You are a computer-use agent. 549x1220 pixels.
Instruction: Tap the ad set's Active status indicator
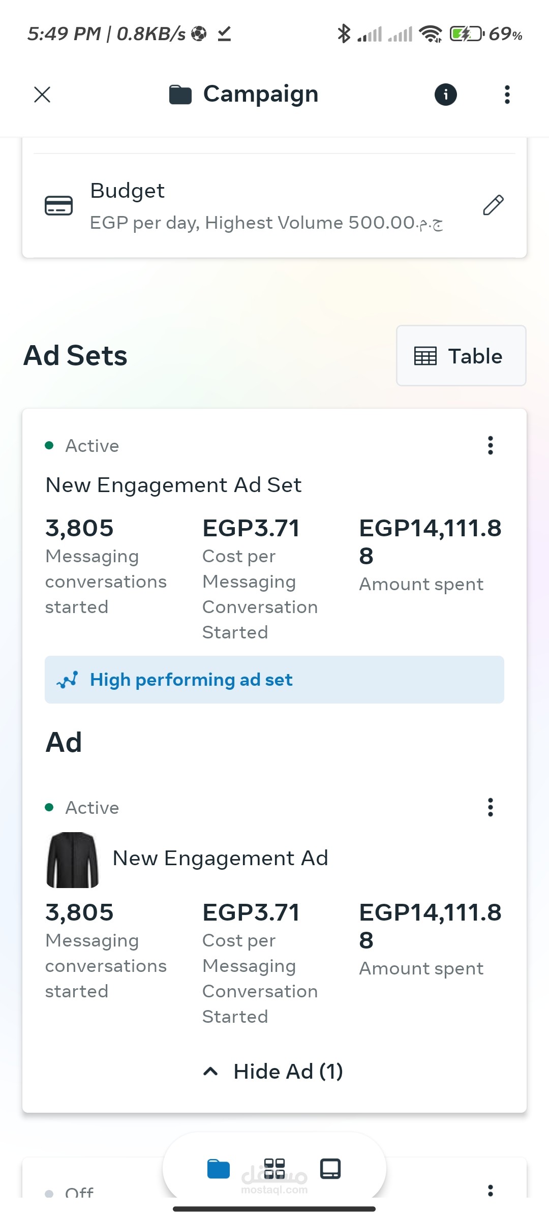point(83,446)
